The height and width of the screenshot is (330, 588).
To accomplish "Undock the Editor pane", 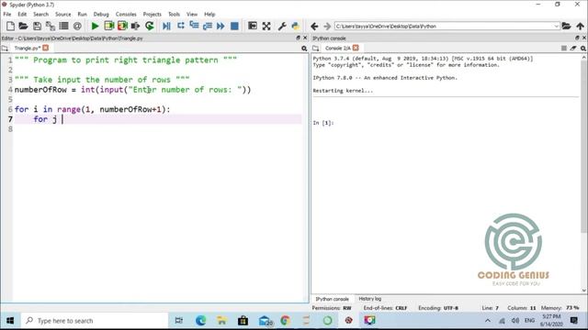I will click(x=298, y=38).
